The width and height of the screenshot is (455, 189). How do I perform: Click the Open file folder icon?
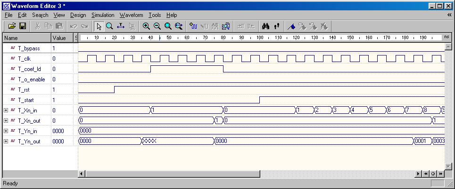pos(12,26)
